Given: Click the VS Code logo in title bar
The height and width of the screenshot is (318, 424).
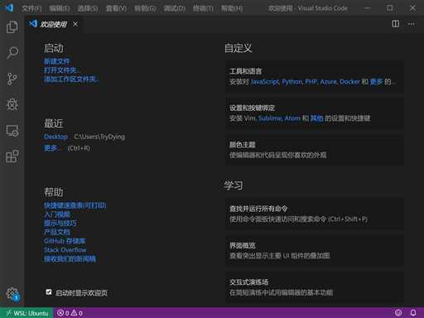Looking at the screenshot, I should click(x=8, y=7).
